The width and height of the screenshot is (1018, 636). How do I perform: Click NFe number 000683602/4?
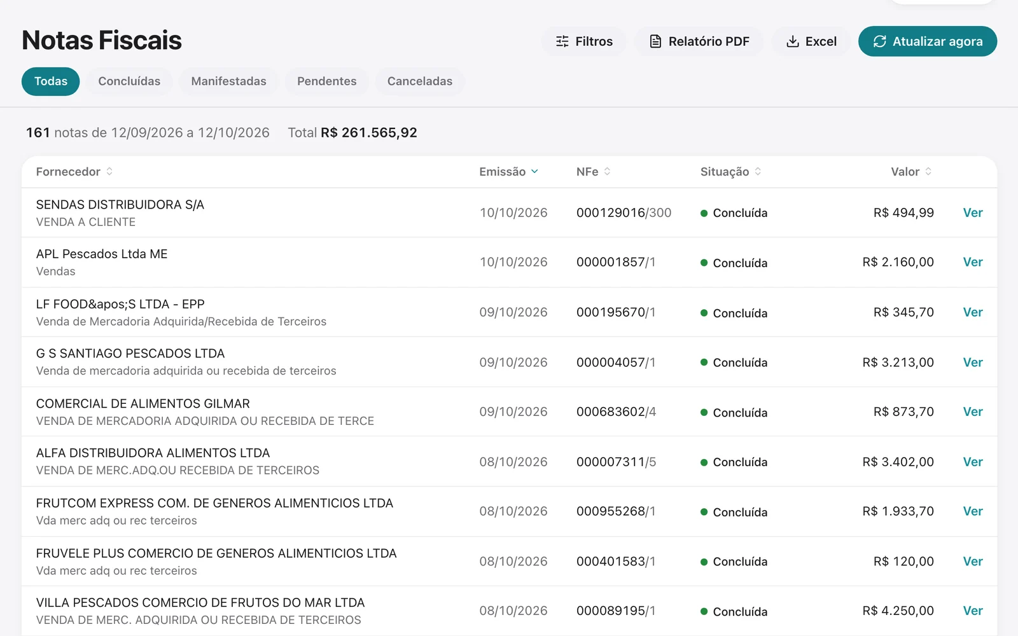tap(616, 411)
